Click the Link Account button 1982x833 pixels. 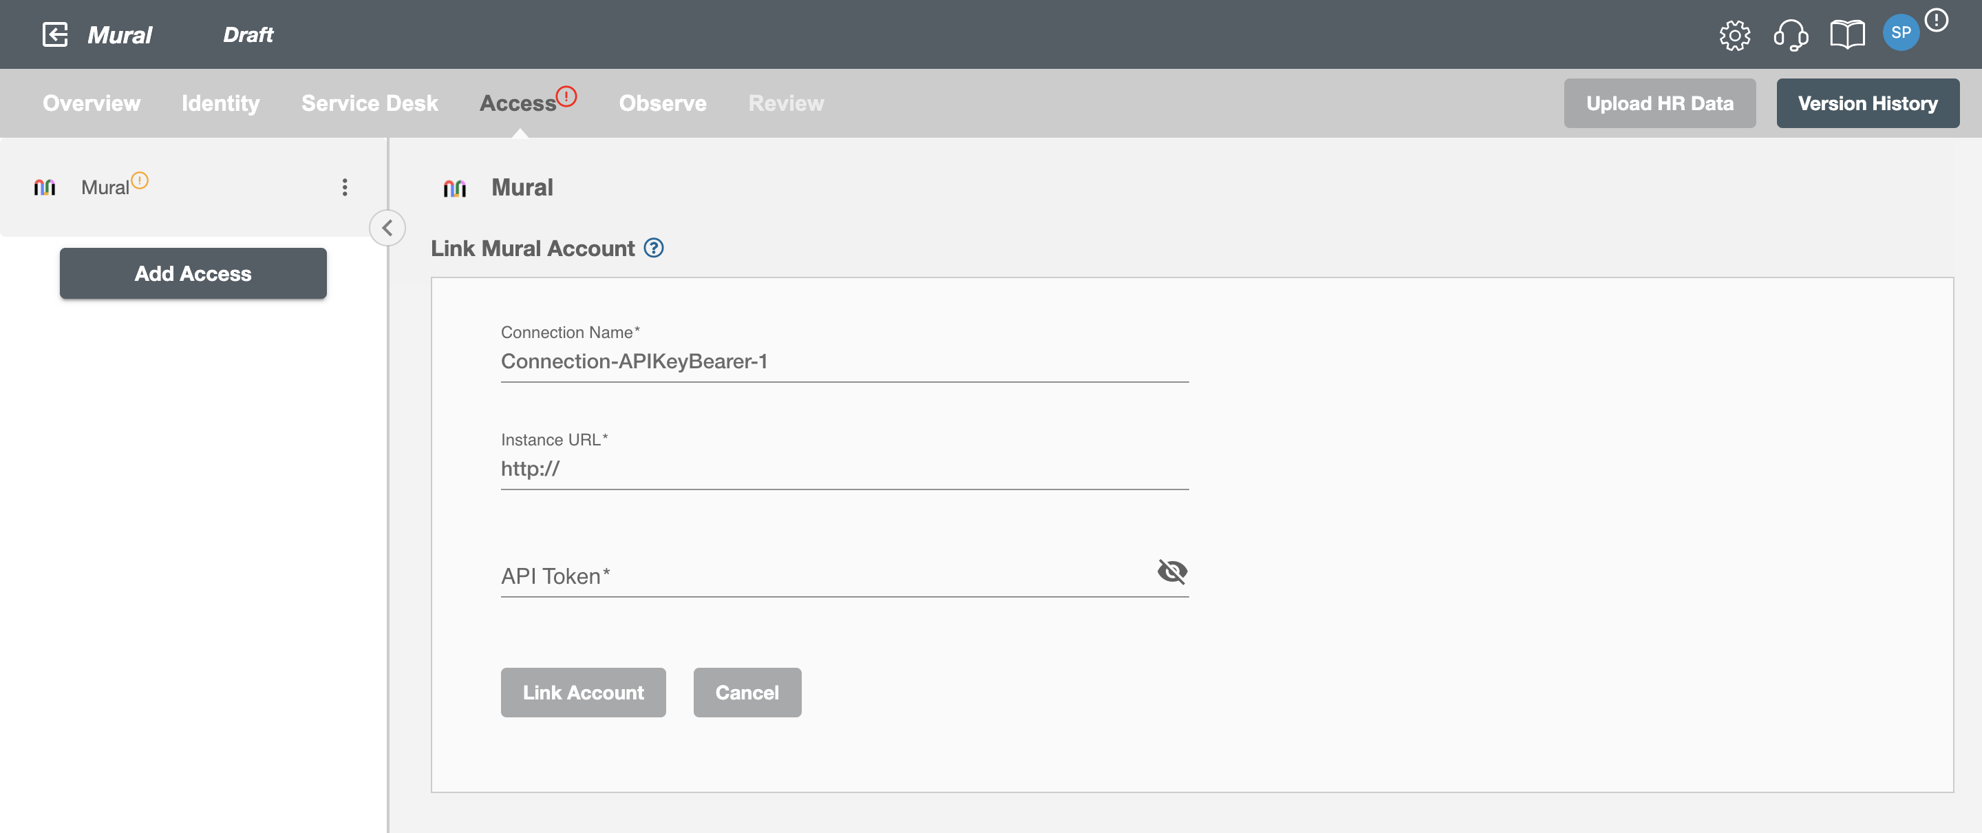(583, 692)
